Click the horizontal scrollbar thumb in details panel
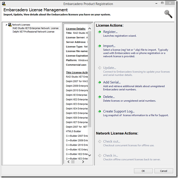 point(73,162)
